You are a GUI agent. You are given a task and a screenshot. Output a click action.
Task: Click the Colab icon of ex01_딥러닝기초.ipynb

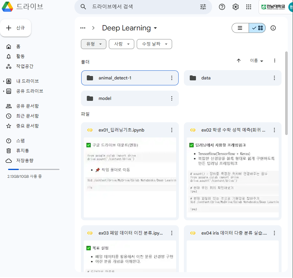pos(90,130)
